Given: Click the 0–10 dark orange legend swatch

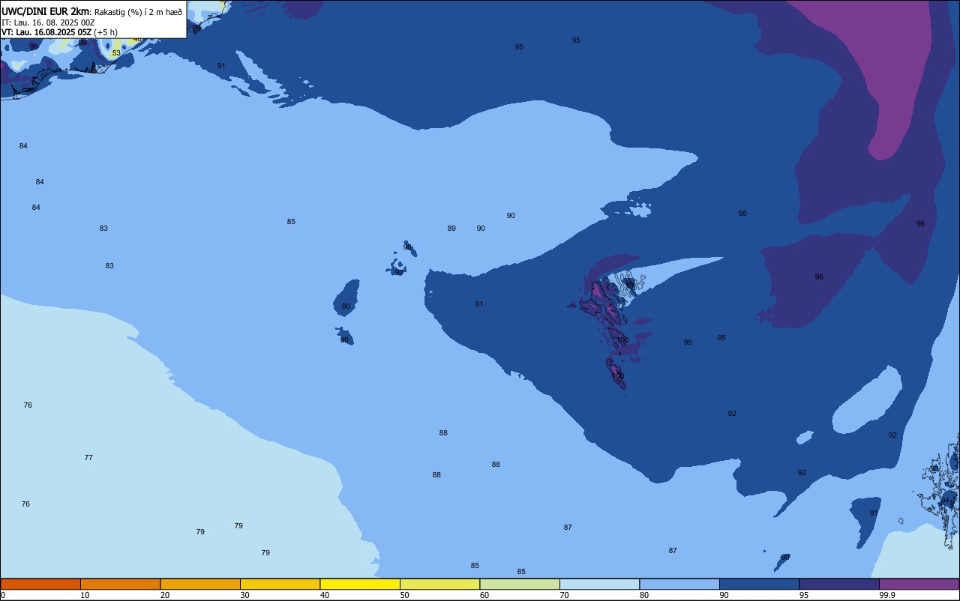Looking at the screenshot, I should (40, 584).
